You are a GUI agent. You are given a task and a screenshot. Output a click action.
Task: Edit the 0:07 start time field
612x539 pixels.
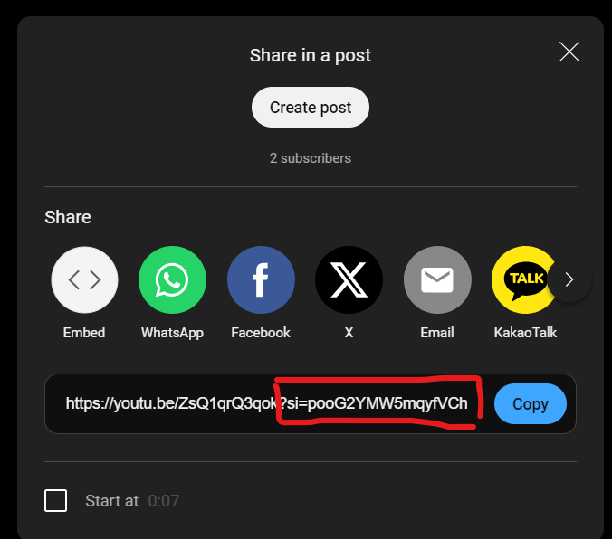click(164, 501)
